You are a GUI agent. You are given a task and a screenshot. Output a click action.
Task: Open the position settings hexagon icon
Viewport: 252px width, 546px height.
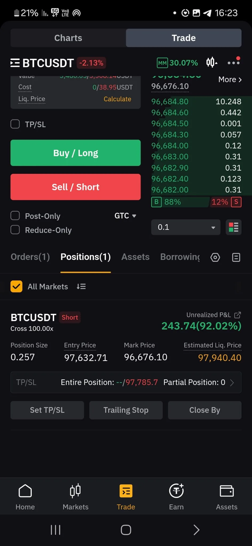215,257
